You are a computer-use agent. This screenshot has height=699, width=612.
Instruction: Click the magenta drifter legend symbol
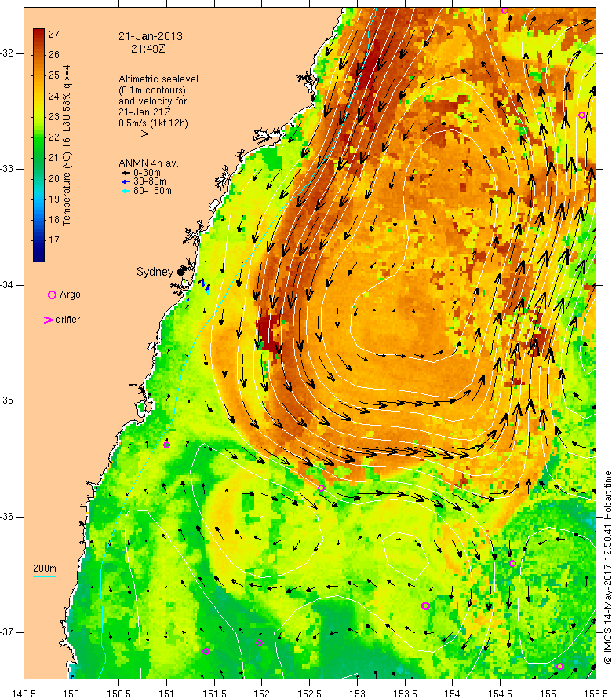point(48,320)
